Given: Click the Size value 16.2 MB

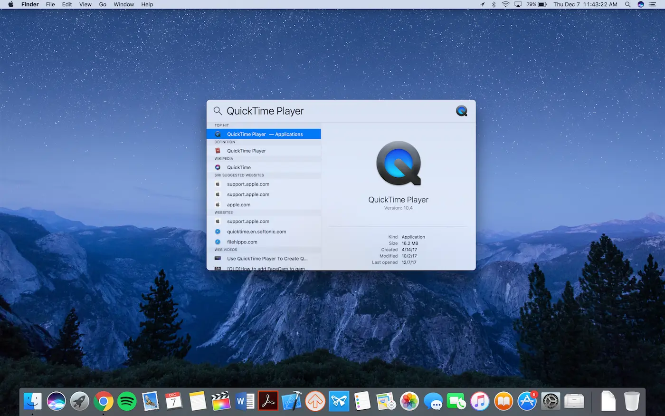Looking at the screenshot, I should point(410,243).
